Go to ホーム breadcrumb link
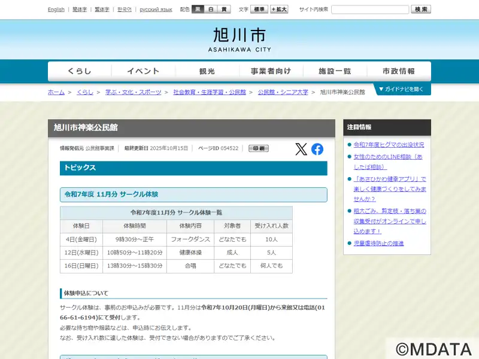Image resolution: width=479 pixels, height=359 pixels. (56, 92)
